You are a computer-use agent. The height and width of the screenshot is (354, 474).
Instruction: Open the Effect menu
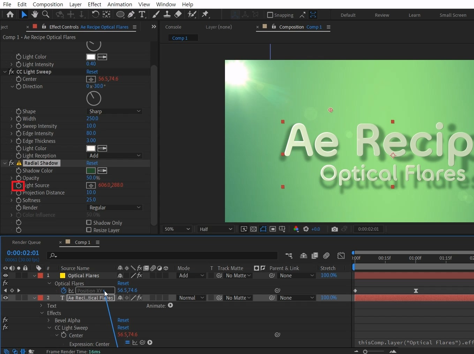[95, 4]
